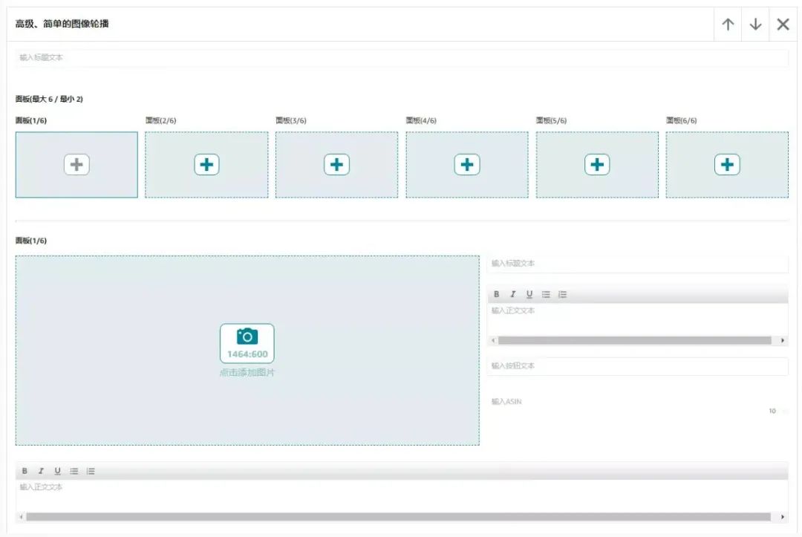This screenshot has height=537, width=802.
Task: Toggle italic in the bottom text editor
Action: (41, 471)
